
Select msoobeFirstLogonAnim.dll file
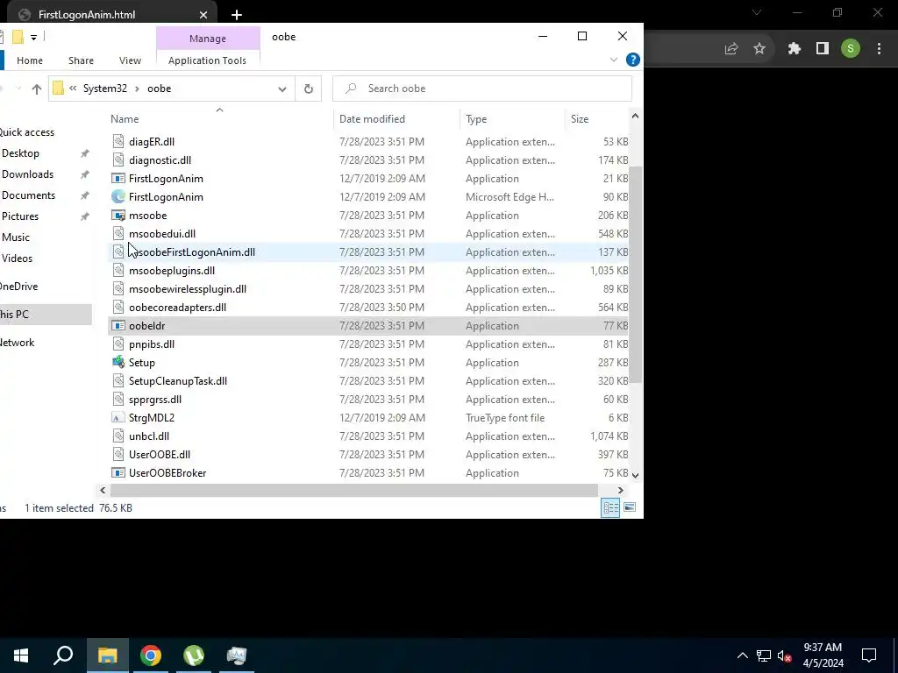click(x=367, y=252)
